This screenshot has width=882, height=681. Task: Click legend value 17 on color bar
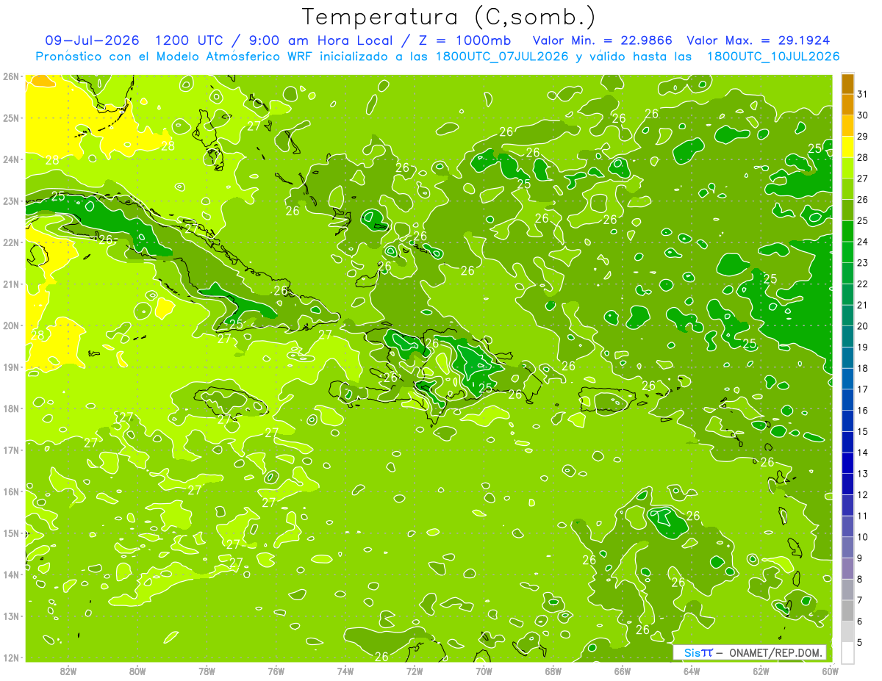click(x=863, y=389)
